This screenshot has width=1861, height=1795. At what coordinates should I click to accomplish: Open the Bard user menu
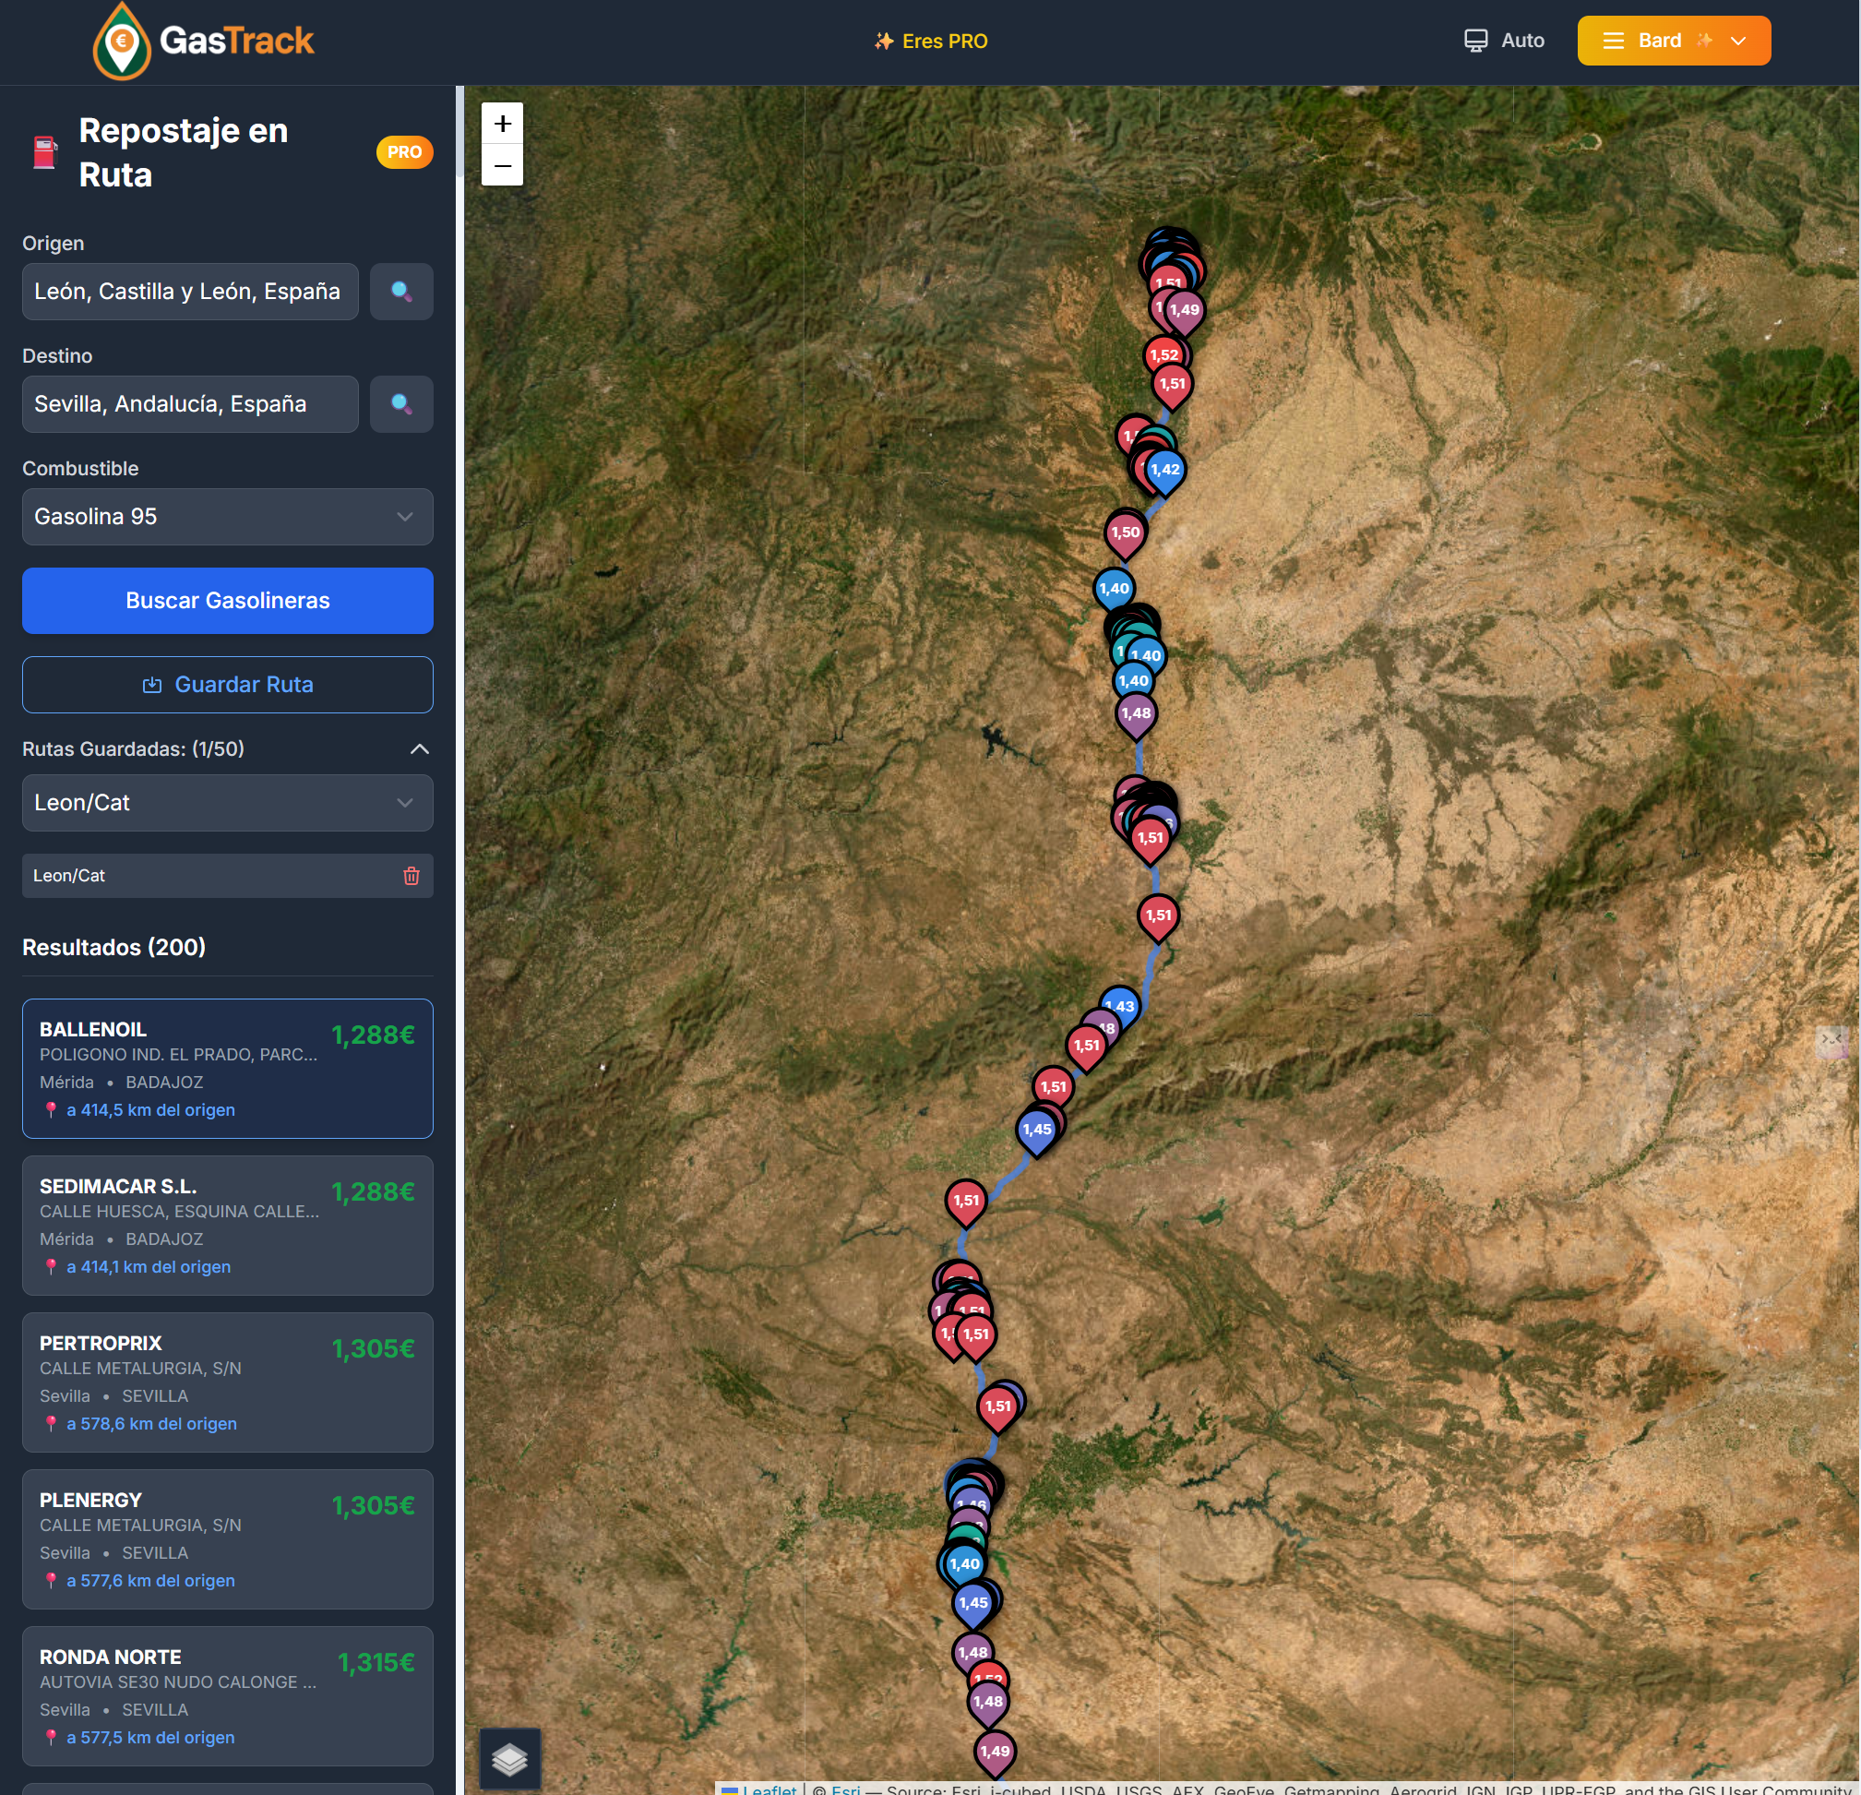pos(1674,41)
